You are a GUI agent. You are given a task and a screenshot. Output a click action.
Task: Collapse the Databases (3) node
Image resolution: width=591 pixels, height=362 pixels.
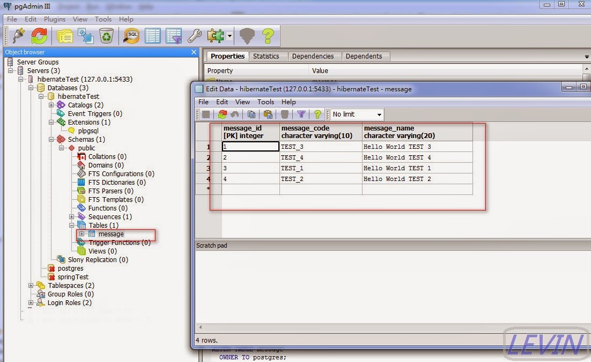pyautogui.click(x=31, y=88)
